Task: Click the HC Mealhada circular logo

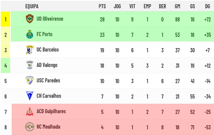Action: (x=30, y=127)
